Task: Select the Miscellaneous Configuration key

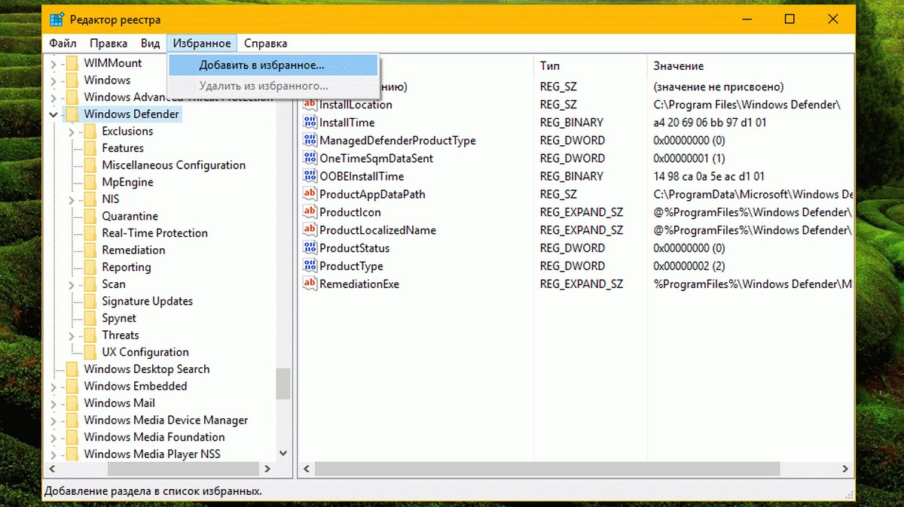Action: point(174,165)
